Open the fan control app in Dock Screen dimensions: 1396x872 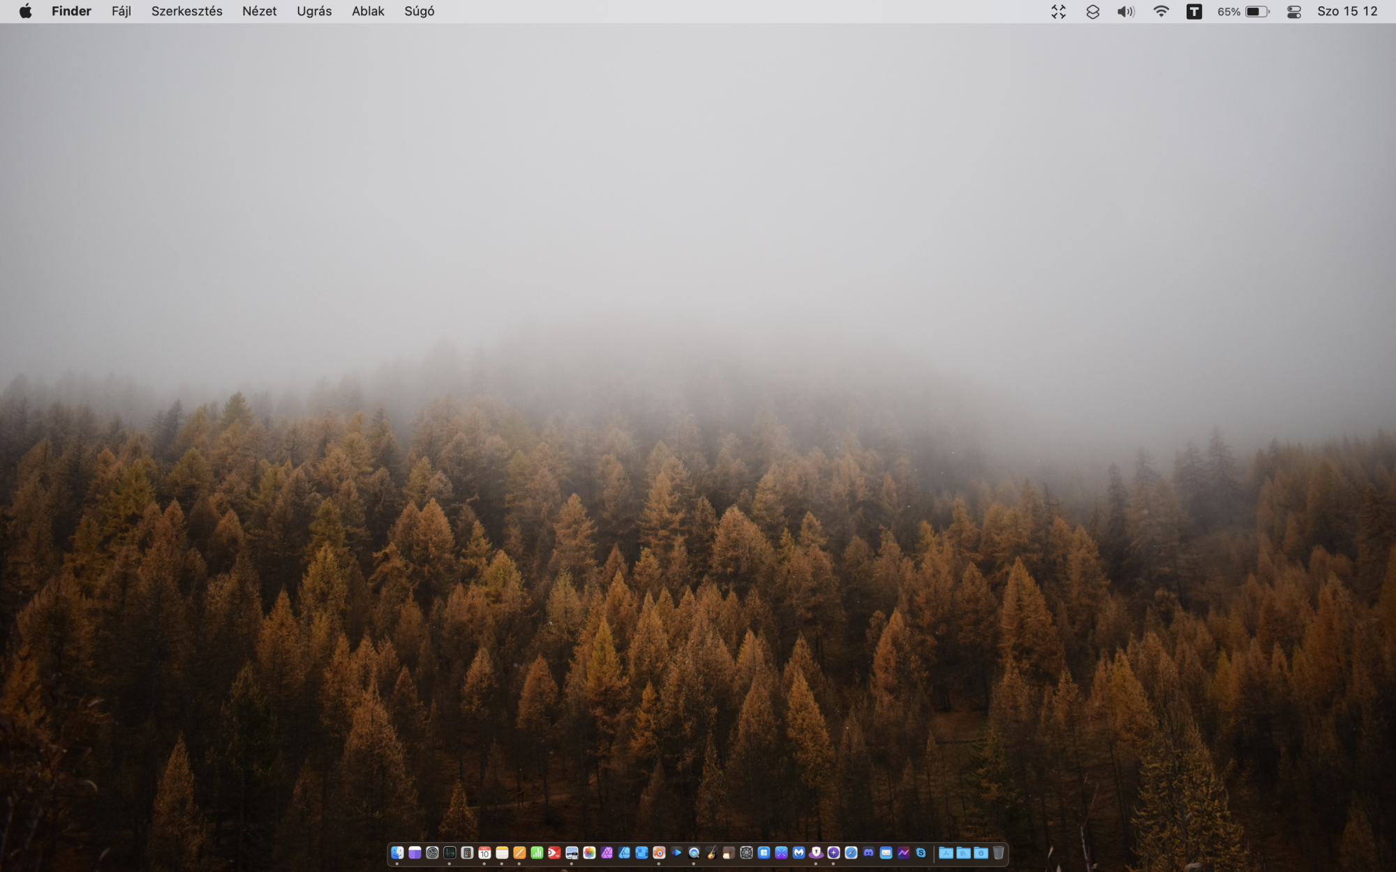tap(746, 852)
